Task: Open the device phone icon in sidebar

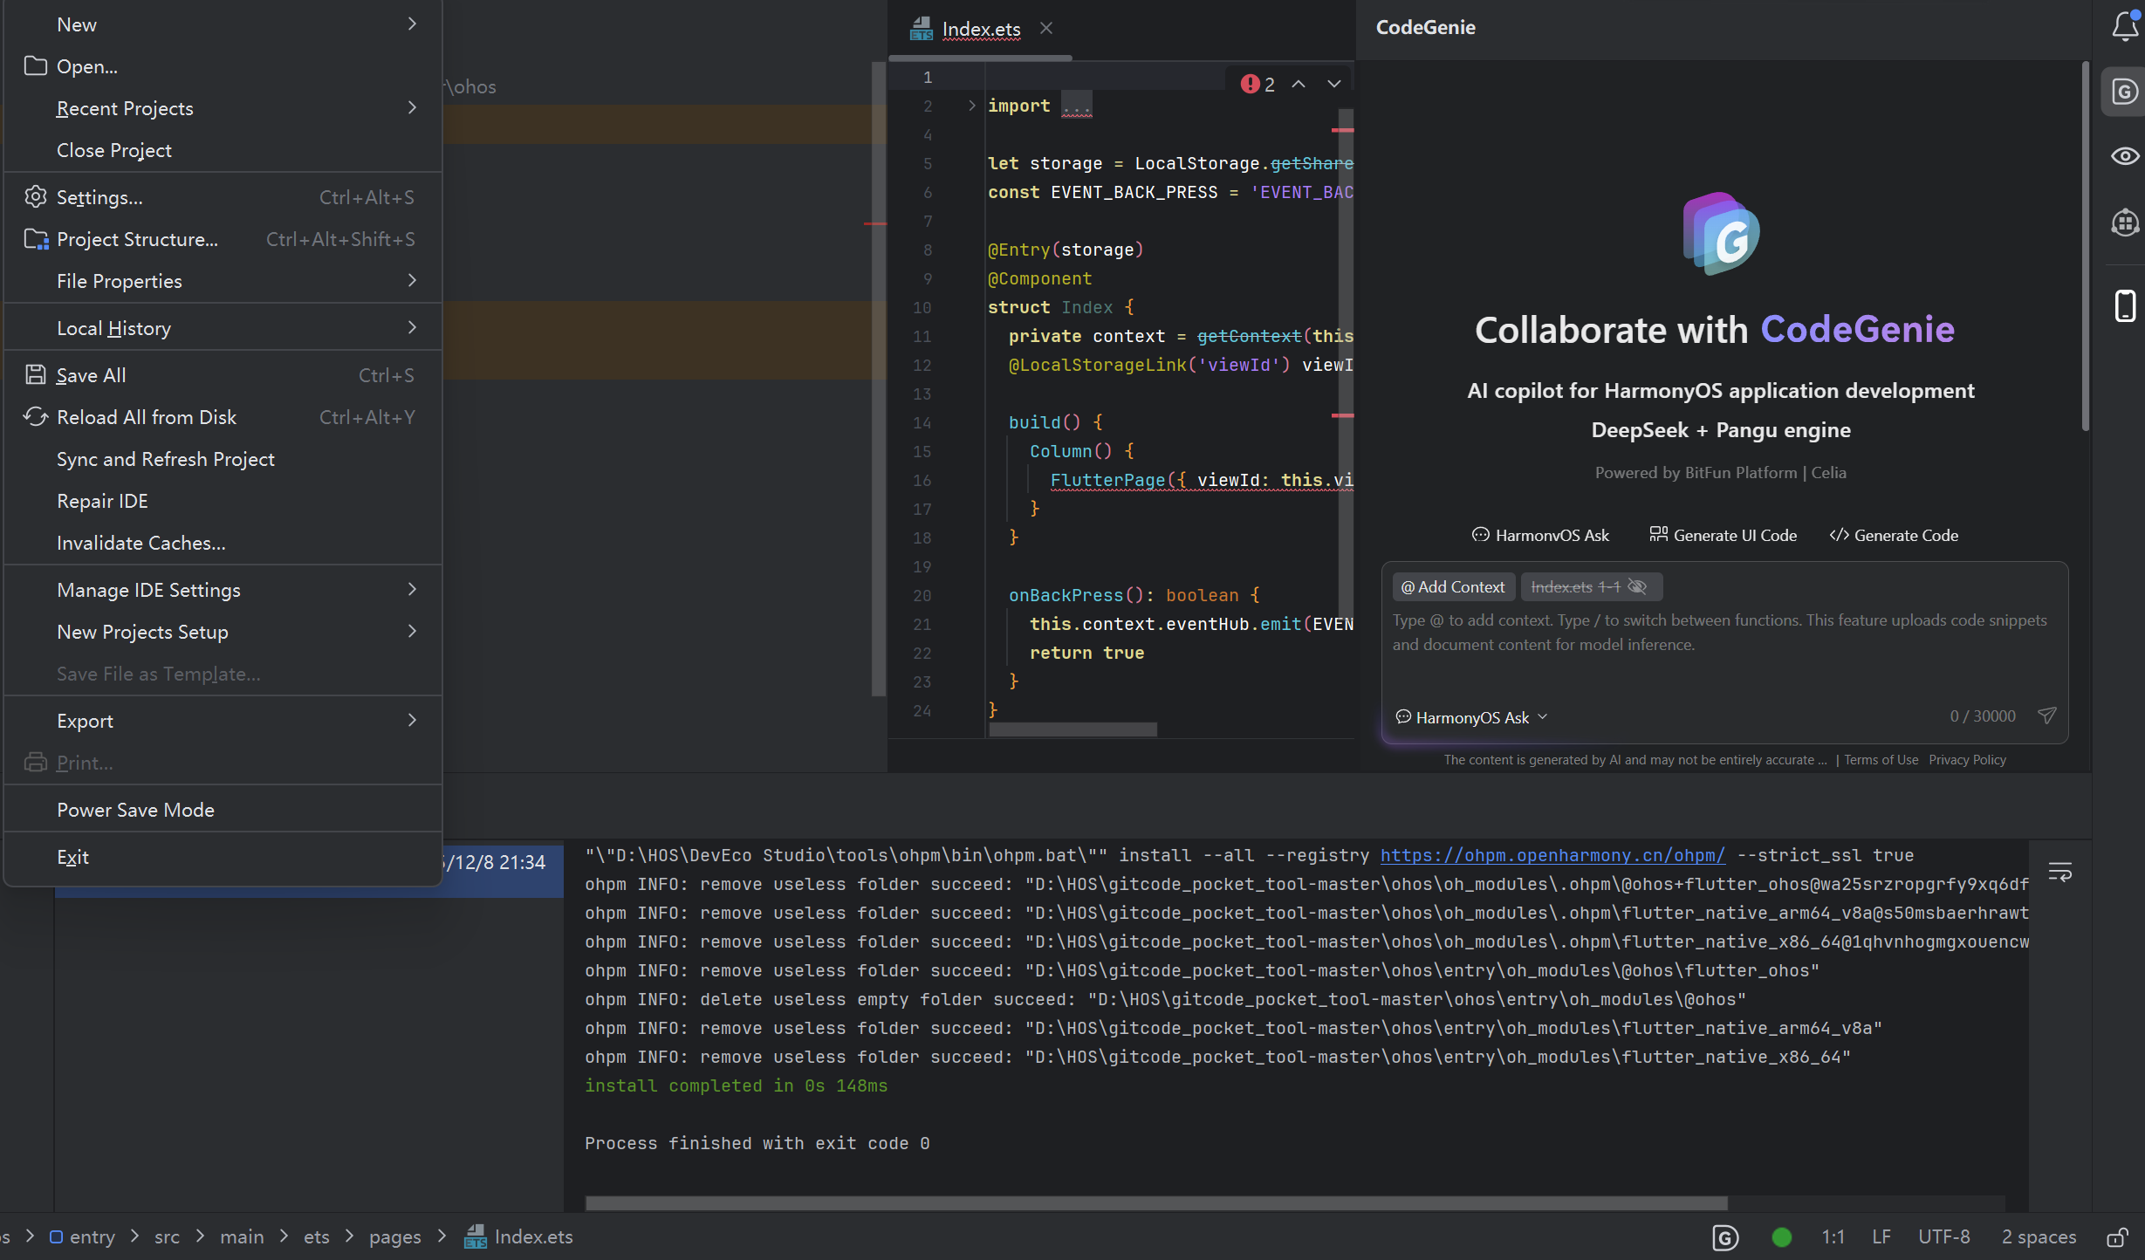Action: tap(2125, 305)
